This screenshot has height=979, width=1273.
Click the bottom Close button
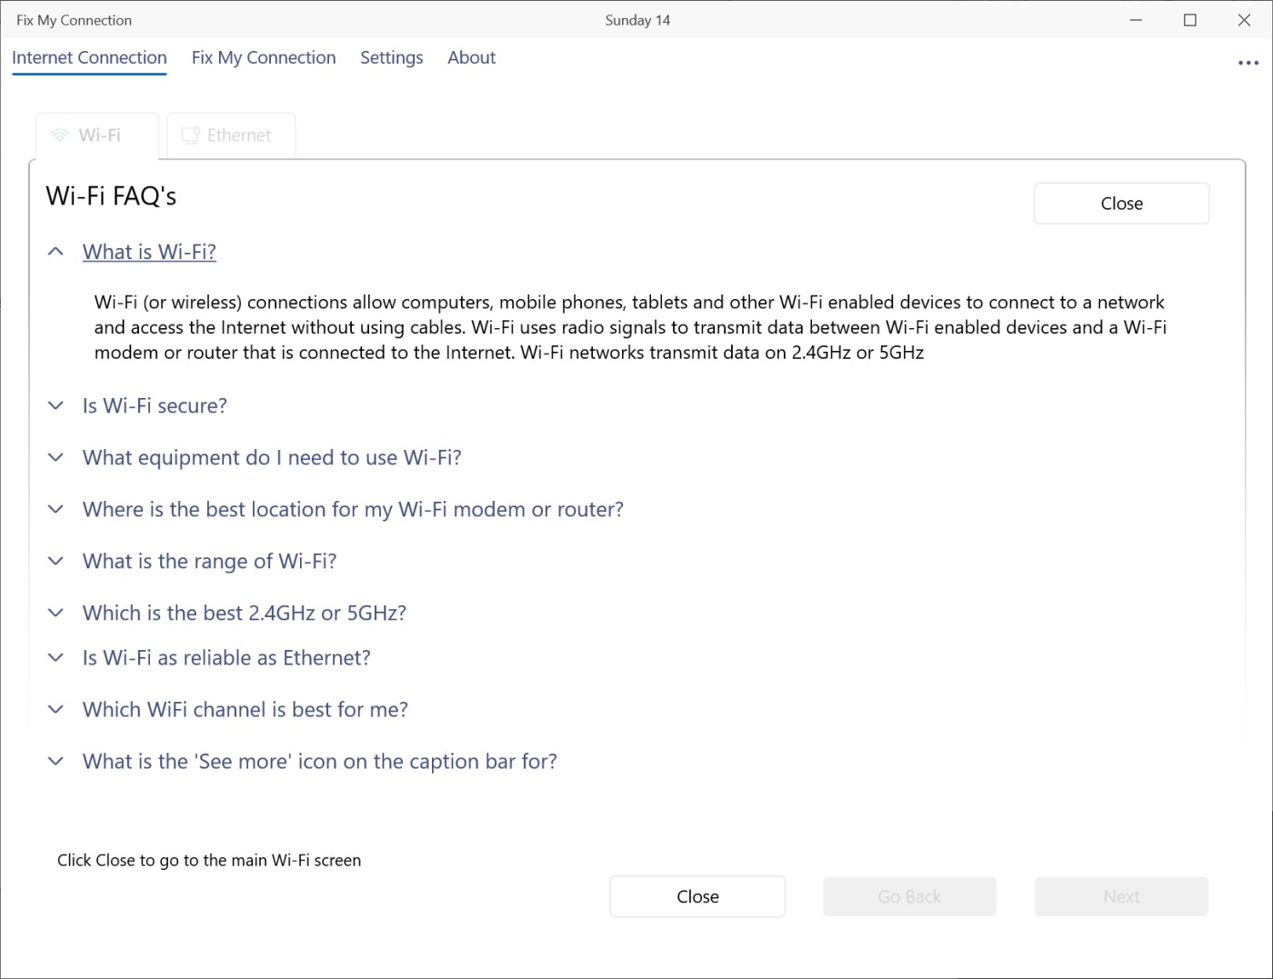click(x=697, y=896)
